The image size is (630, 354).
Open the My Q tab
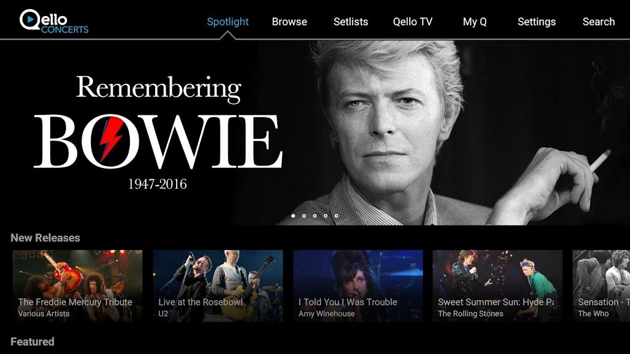[x=474, y=22]
